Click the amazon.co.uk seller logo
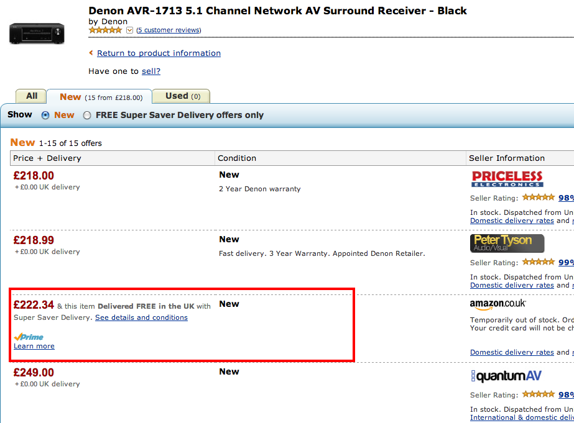The image size is (574, 423). pos(498,304)
